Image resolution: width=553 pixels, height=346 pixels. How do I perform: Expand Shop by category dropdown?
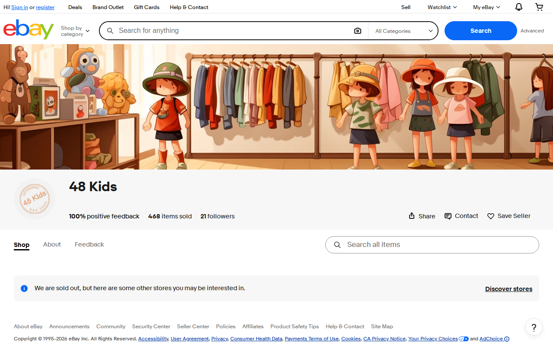click(x=75, y=31)
